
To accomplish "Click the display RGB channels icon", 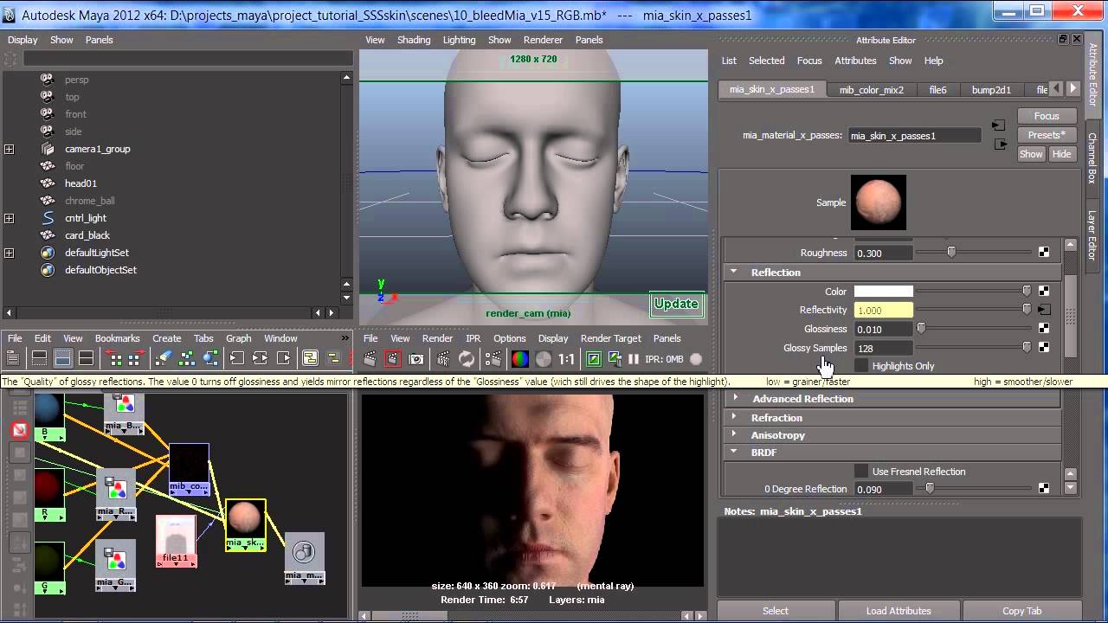I will (520, 359).
